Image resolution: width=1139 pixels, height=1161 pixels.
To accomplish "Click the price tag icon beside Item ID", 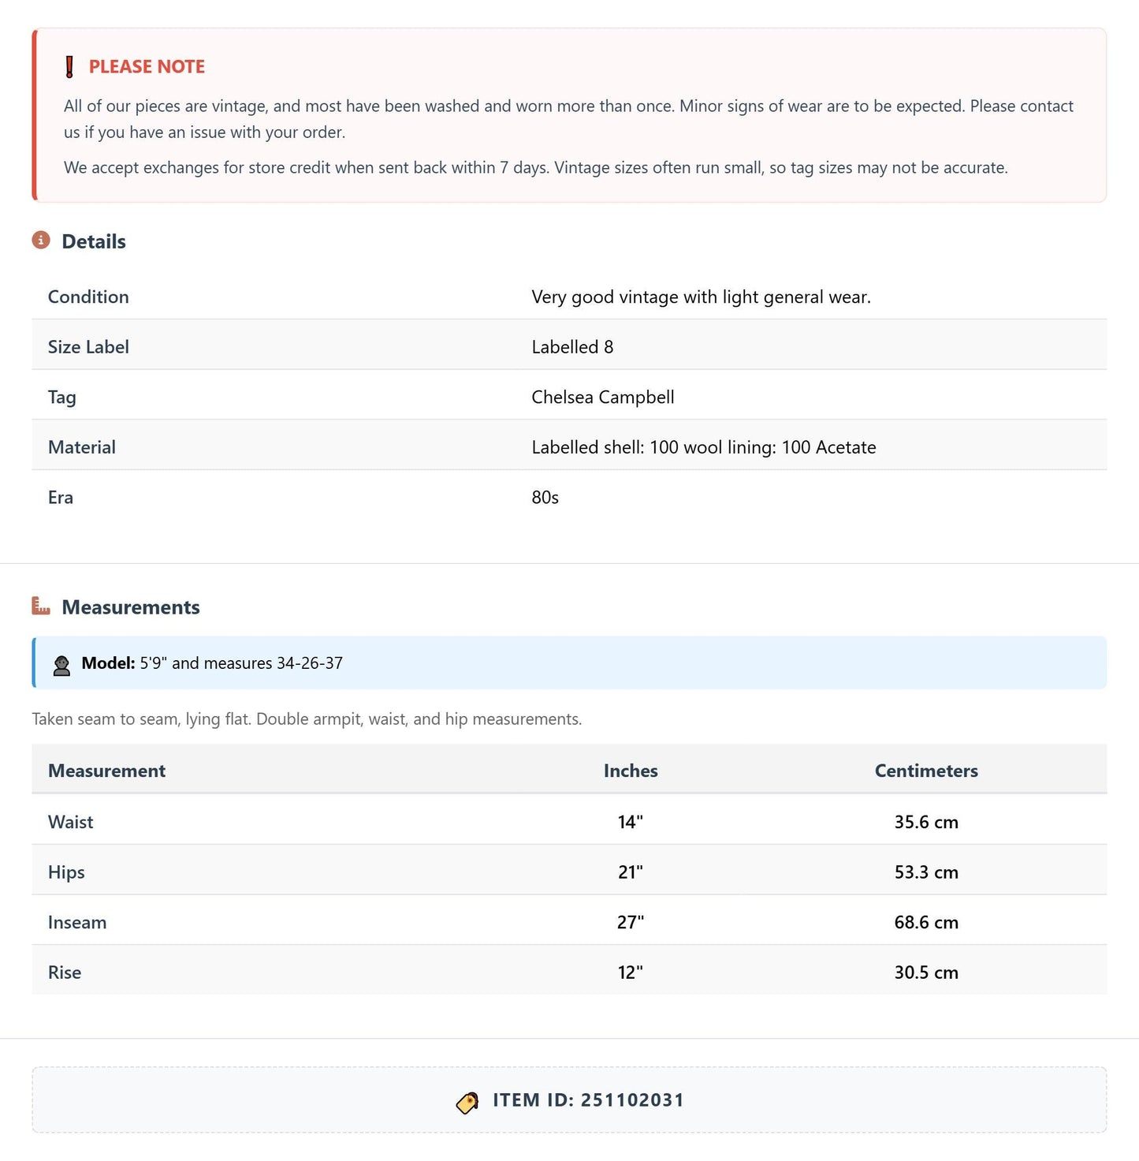I will [467, 1102].
